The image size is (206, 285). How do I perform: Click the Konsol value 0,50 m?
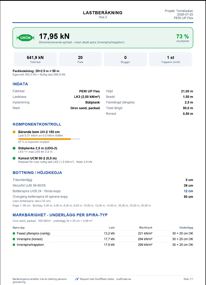pyautogui.click(x=188, y=114)
